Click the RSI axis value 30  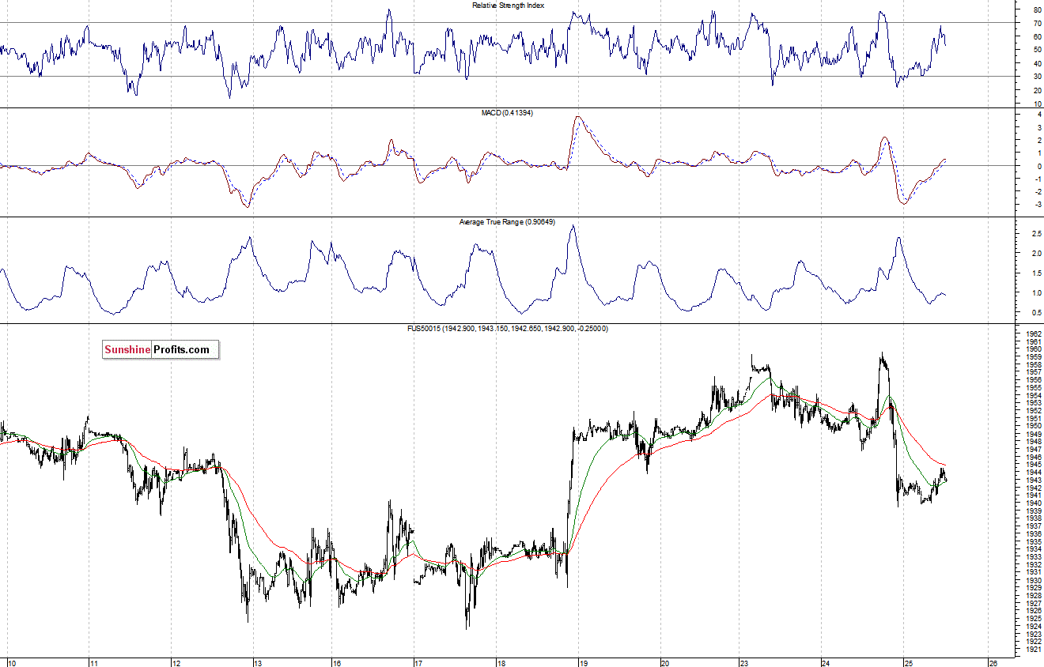coord(1037,77)
